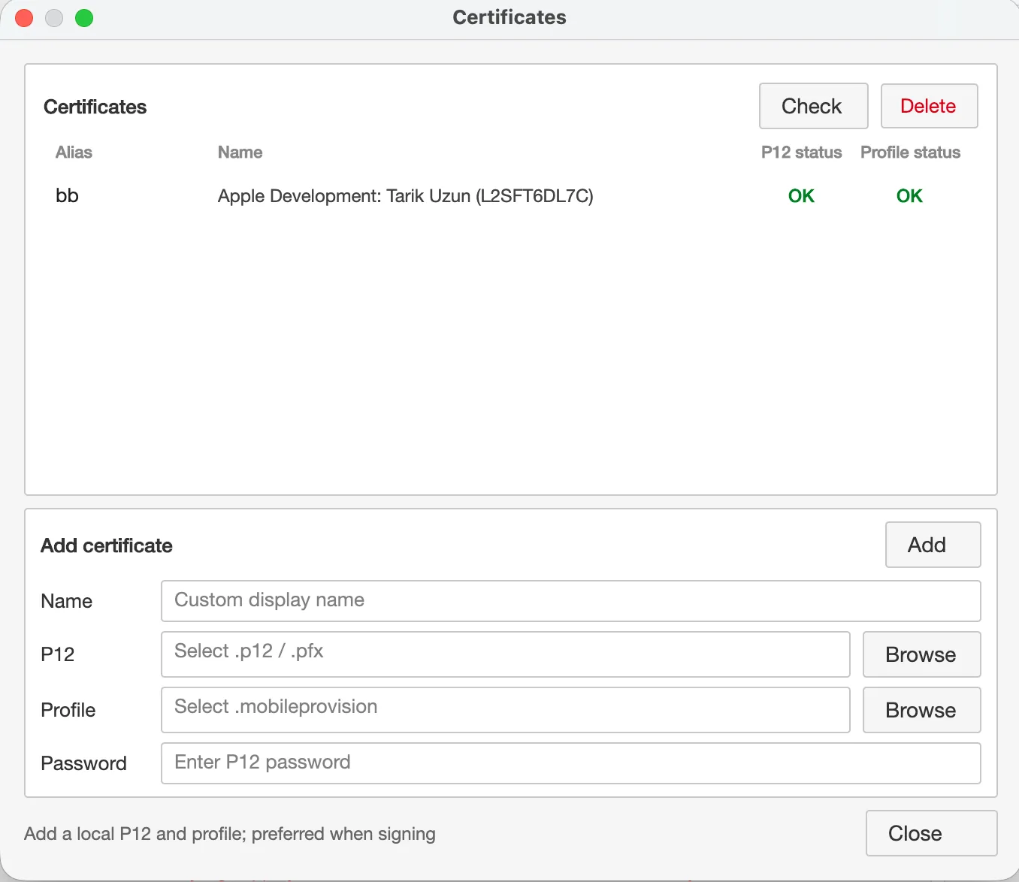Click the Name column header
Screen dimensions: 1019x882
(x=240, y=153)
